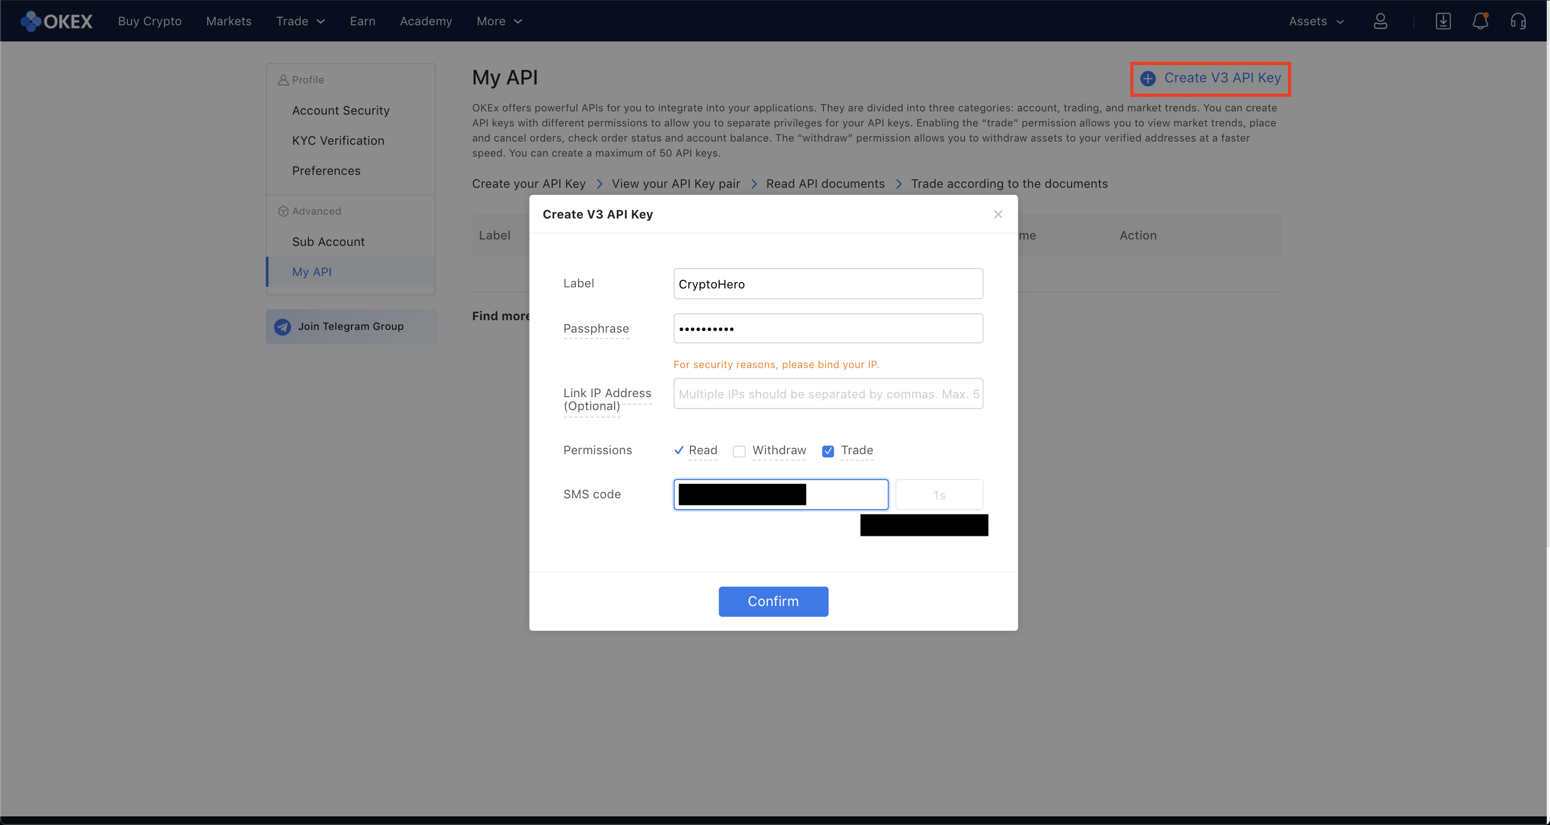Open Preferences in sidebar
Image resolution: width=1550 pixels, height=825 pixels.
point(326,170)
